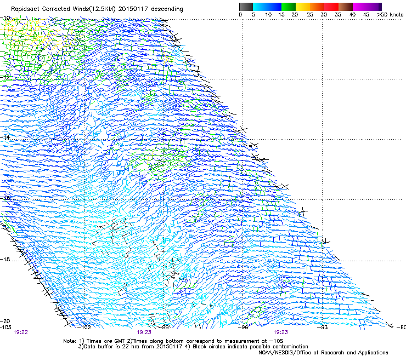Click the red 30-35 knots color segment

331,7
